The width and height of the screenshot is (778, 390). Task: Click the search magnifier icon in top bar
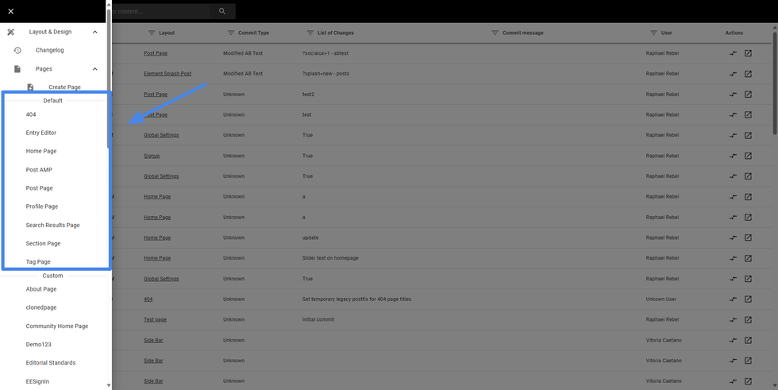(222, 11)
